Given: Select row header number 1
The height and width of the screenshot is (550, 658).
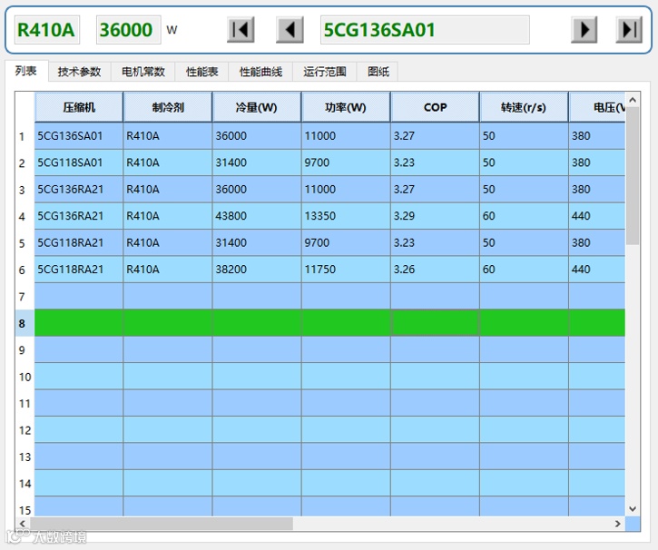Looking at the screenshot, I should coord(25,136).
